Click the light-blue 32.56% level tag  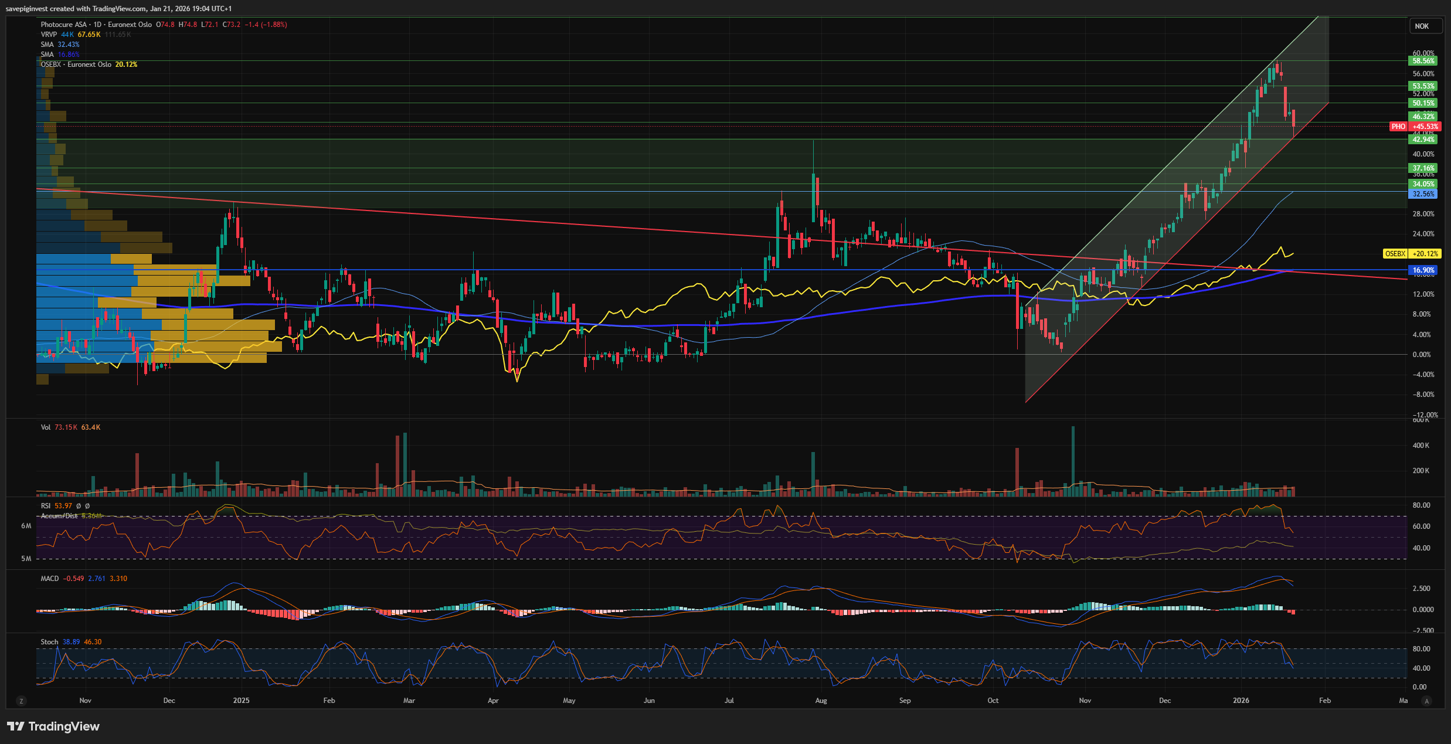(1423, 194)
